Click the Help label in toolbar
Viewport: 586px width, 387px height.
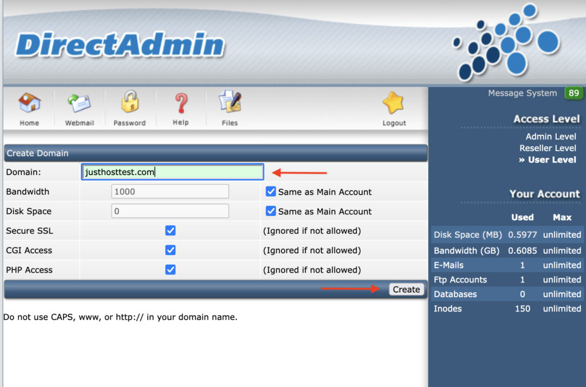pyautogui.click(x=180, y=122)
